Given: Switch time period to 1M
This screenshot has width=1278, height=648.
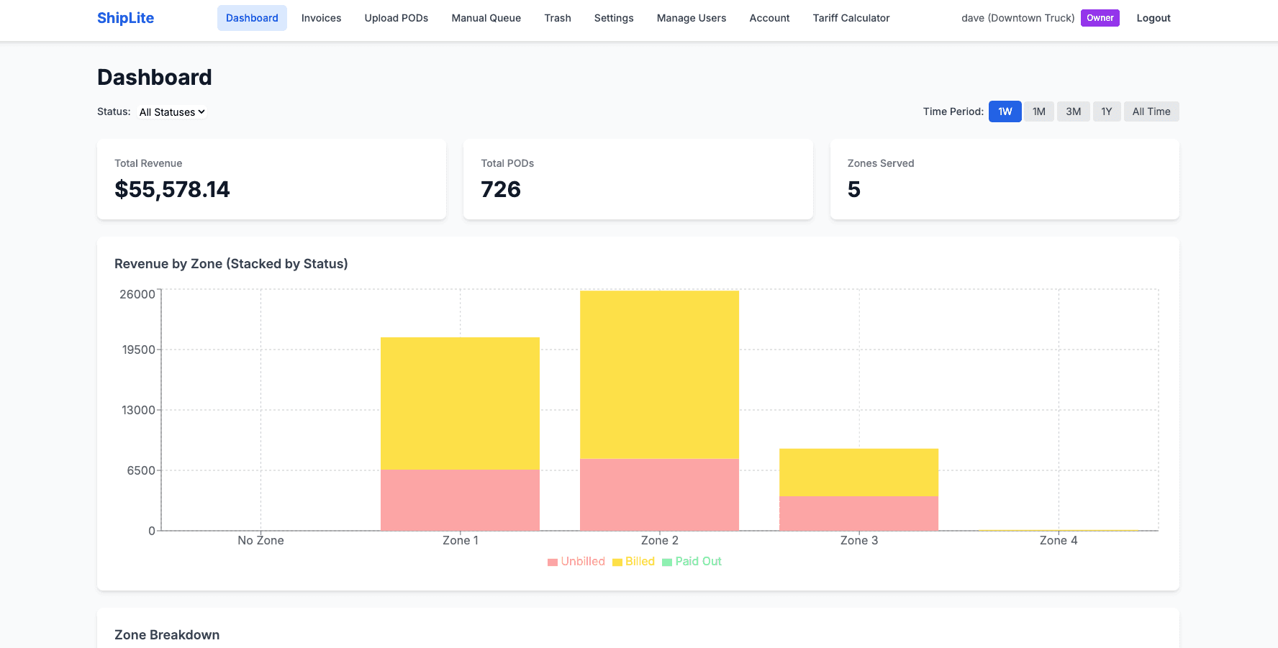Looking at the screenshot, I should (x=1038, y=111).
